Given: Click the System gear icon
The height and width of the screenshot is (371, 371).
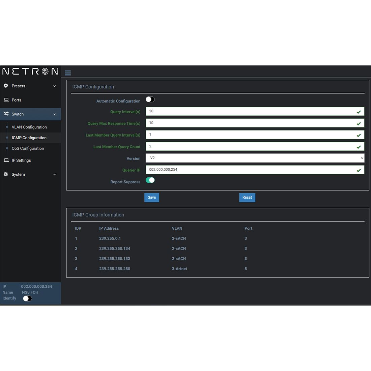Looking at the screenshot, I should click(6, 174).
